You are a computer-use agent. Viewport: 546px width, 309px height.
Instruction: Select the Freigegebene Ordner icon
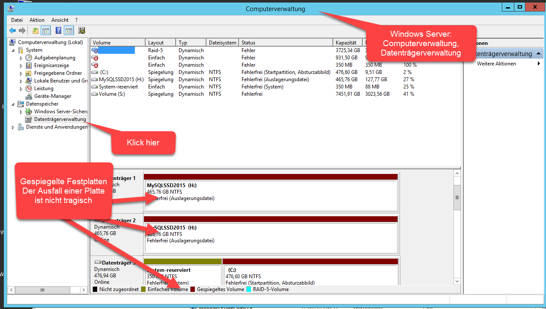(29, 73)
